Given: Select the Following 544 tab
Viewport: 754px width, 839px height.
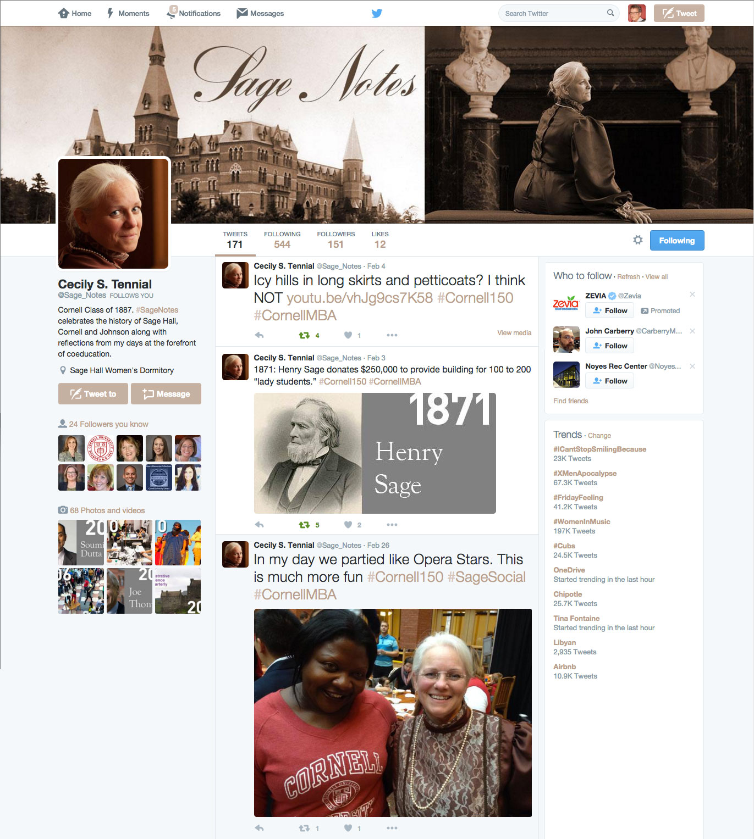Looking at the screenshot, I should click(x=282, y=240).
